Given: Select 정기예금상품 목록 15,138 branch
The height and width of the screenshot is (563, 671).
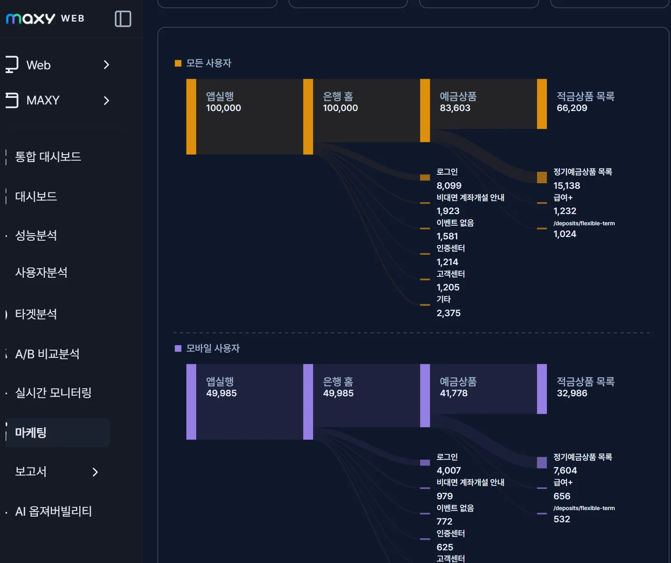Looking at the screenshot, I should coord(542,177).
